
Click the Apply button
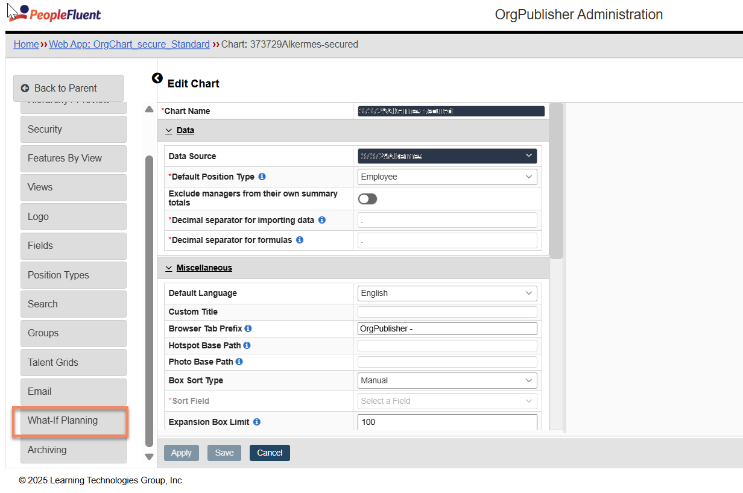pos(181,453)
